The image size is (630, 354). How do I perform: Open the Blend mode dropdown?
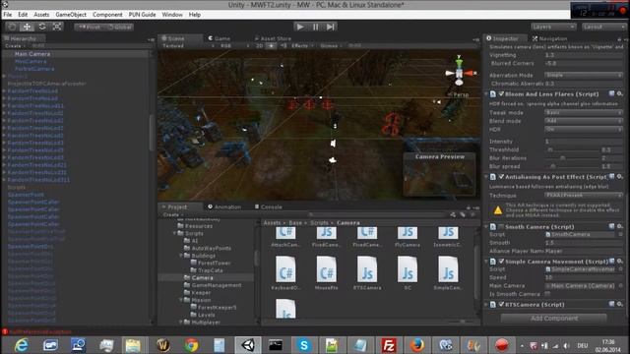pos(584,121)
